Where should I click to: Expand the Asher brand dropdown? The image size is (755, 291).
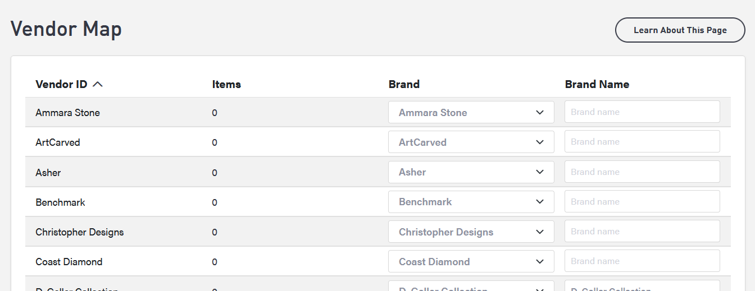[471, 172]
